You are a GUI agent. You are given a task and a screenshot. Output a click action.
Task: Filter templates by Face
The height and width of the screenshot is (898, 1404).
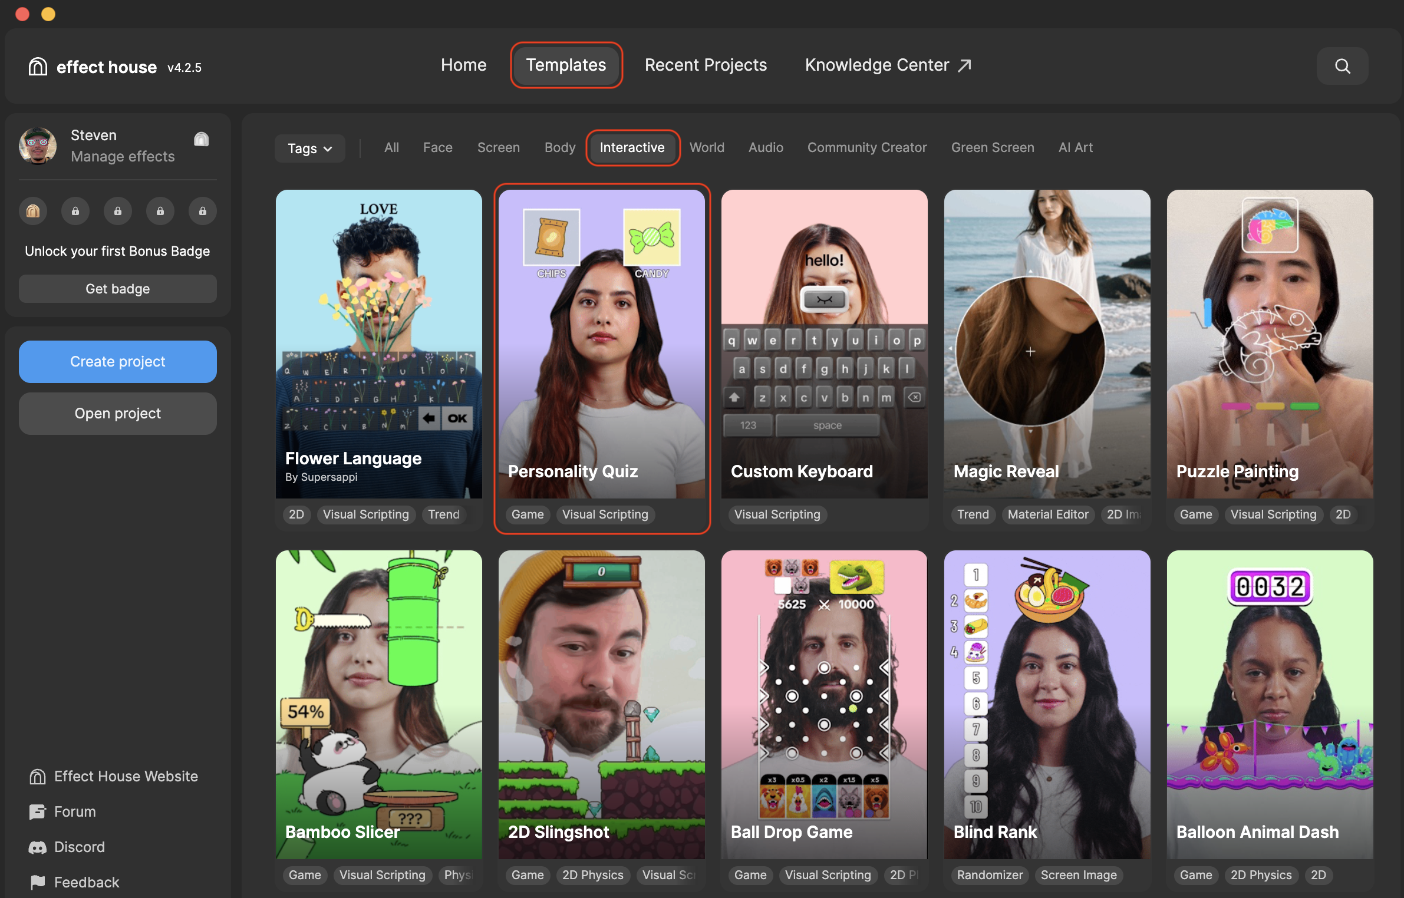(438, 147)
